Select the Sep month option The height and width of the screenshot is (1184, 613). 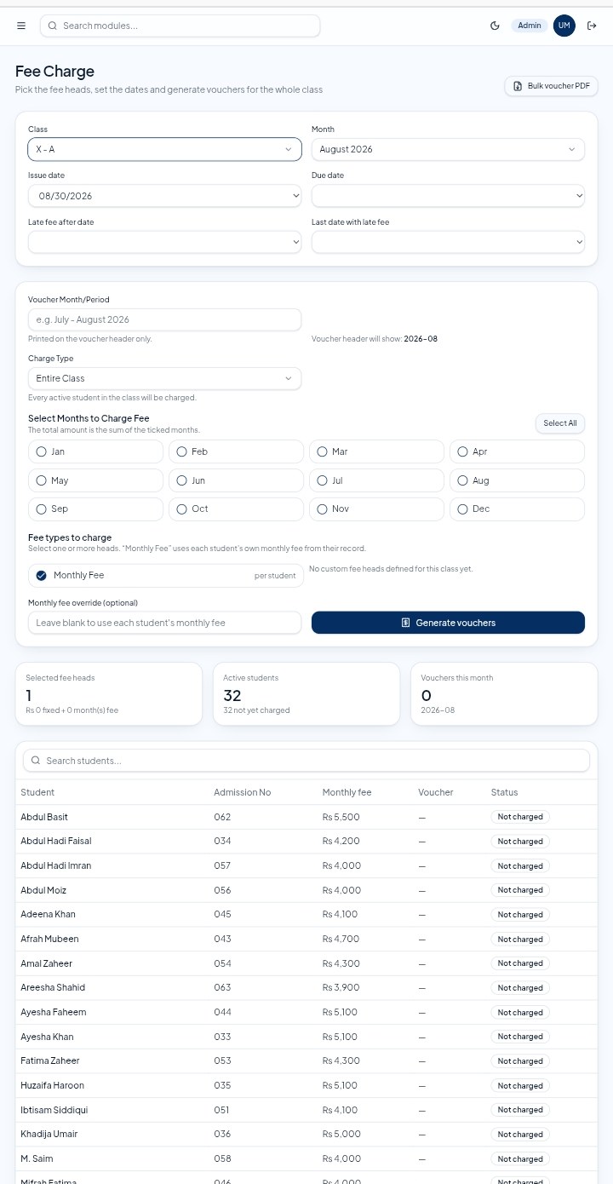pos(95,509)
